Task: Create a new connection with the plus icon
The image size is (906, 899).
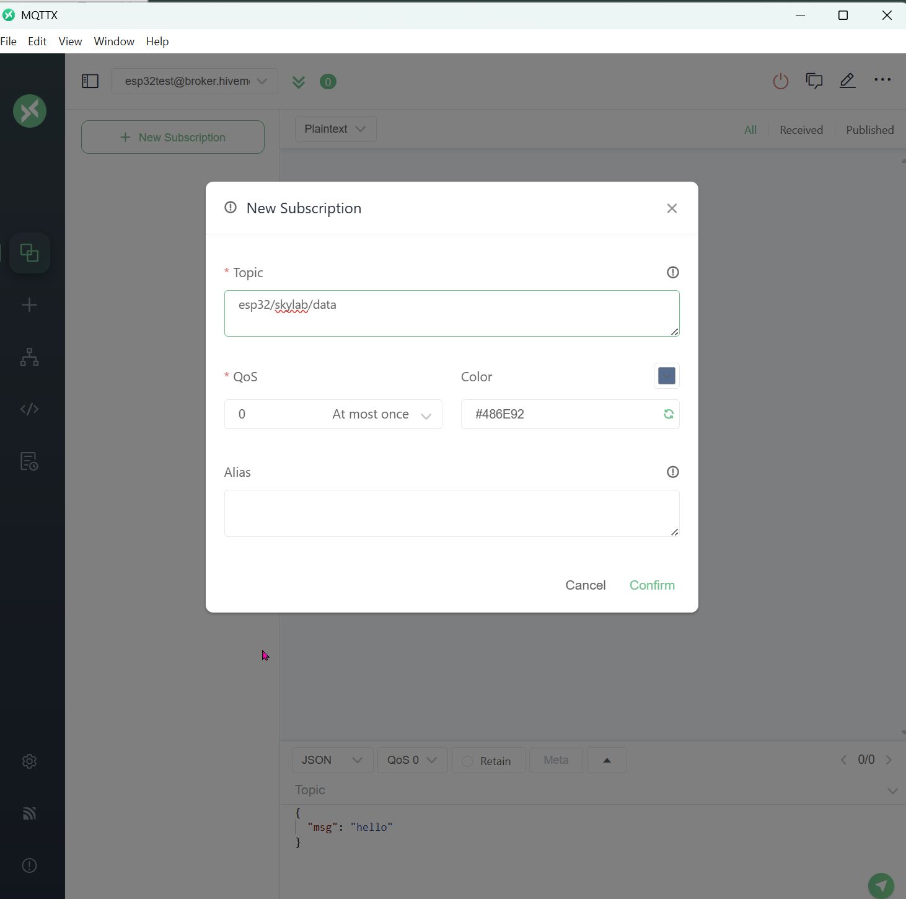Action: point(29,305)
